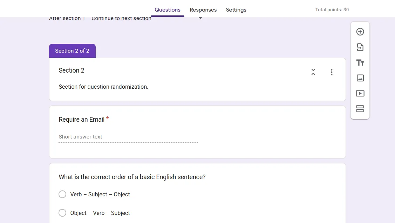Click the "Section 2" title text

(x=71, y=70)
